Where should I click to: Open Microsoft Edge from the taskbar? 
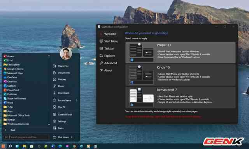click(x=60, y=146)
